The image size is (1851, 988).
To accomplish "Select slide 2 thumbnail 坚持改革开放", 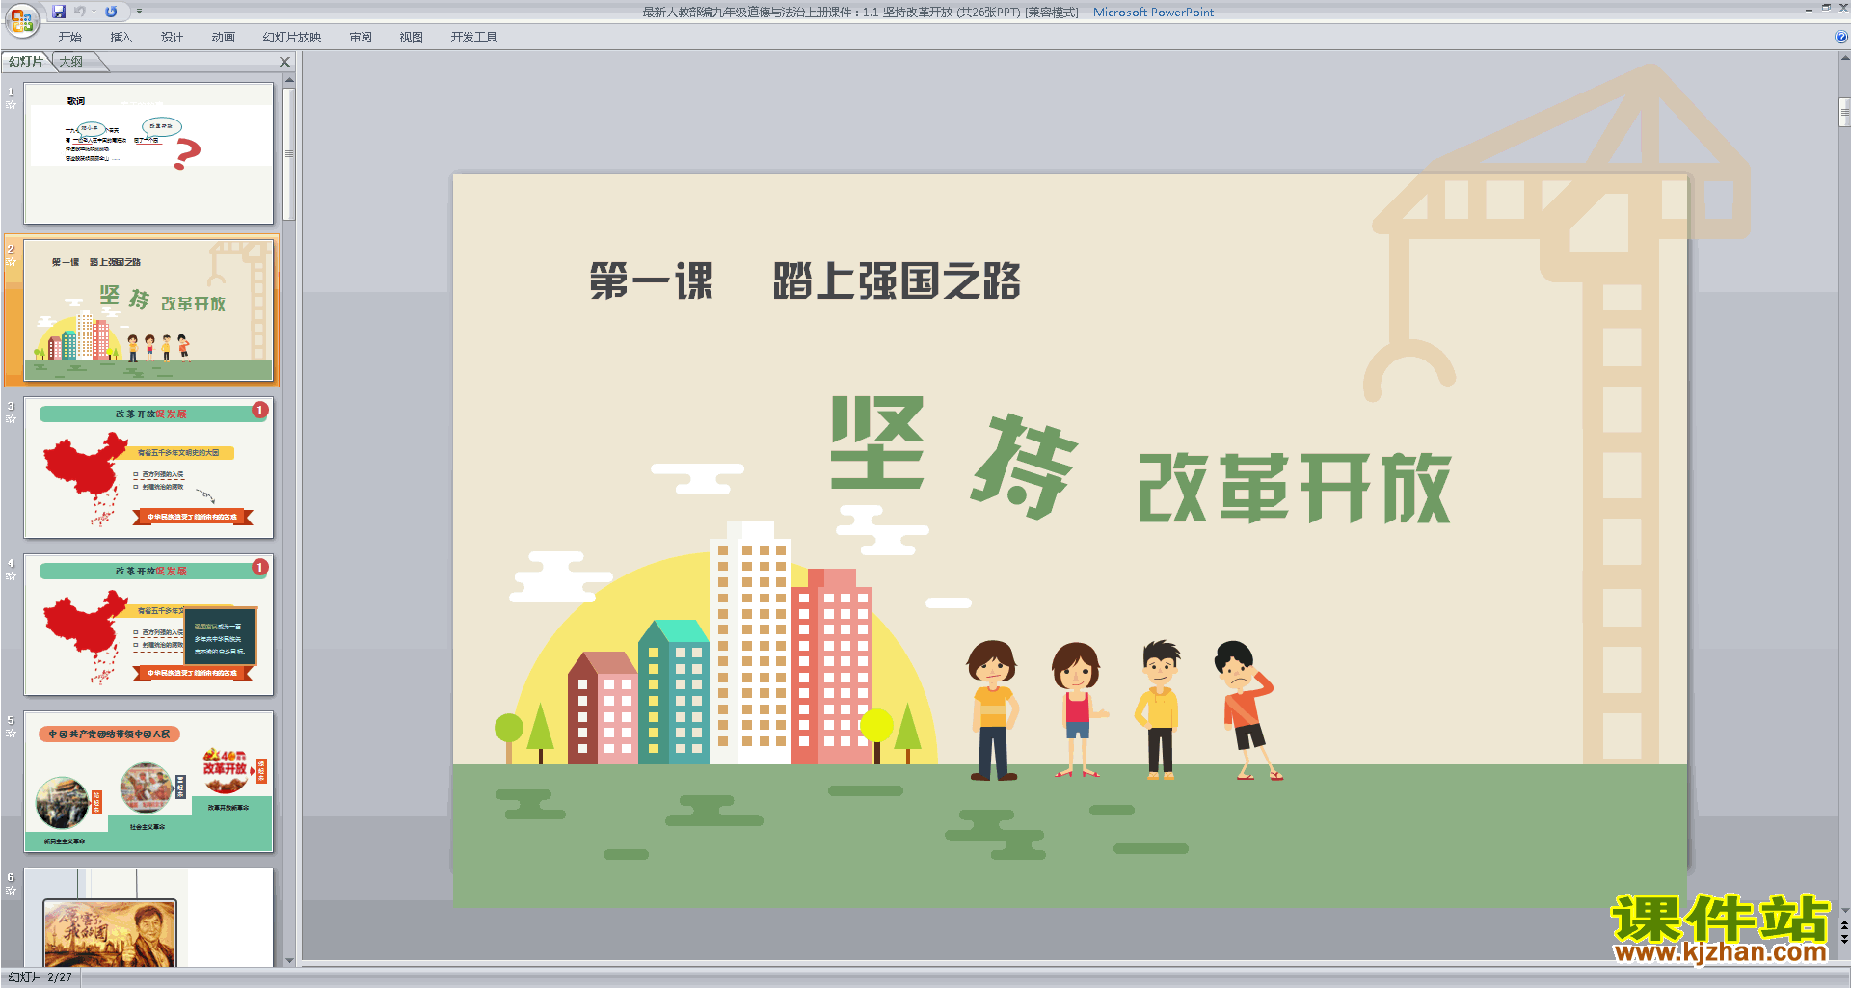I will coord(148,310).
